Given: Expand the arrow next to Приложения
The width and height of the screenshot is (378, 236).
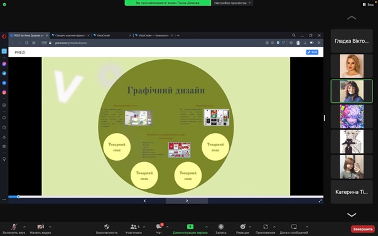Looking at the screenshot, I should coord(274,227).
